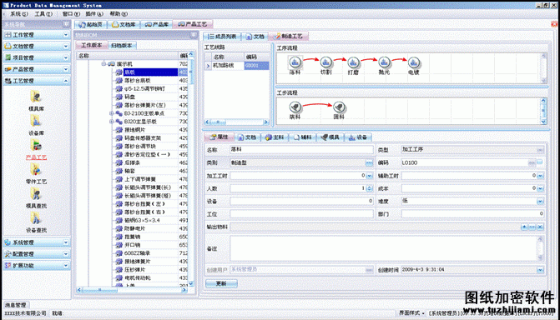Switch to the 归档版本 tab

tap(121, 45)
